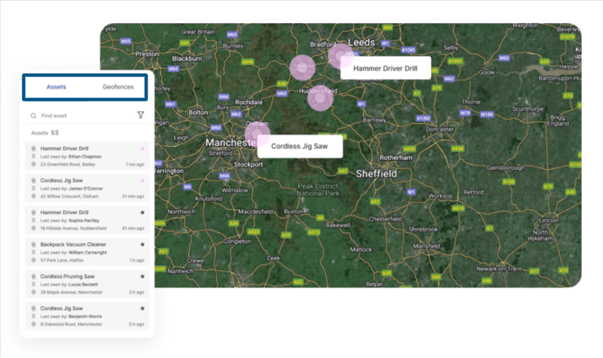Open the asset filter funnel icon
The width and height of the screenshot is (603, 358).
(x=141, y=115)
